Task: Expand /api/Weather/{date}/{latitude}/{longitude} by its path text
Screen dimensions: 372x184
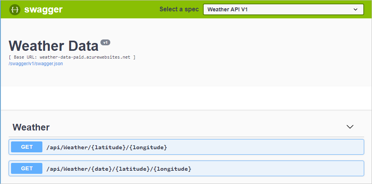Action: click(x=119, y=168)
